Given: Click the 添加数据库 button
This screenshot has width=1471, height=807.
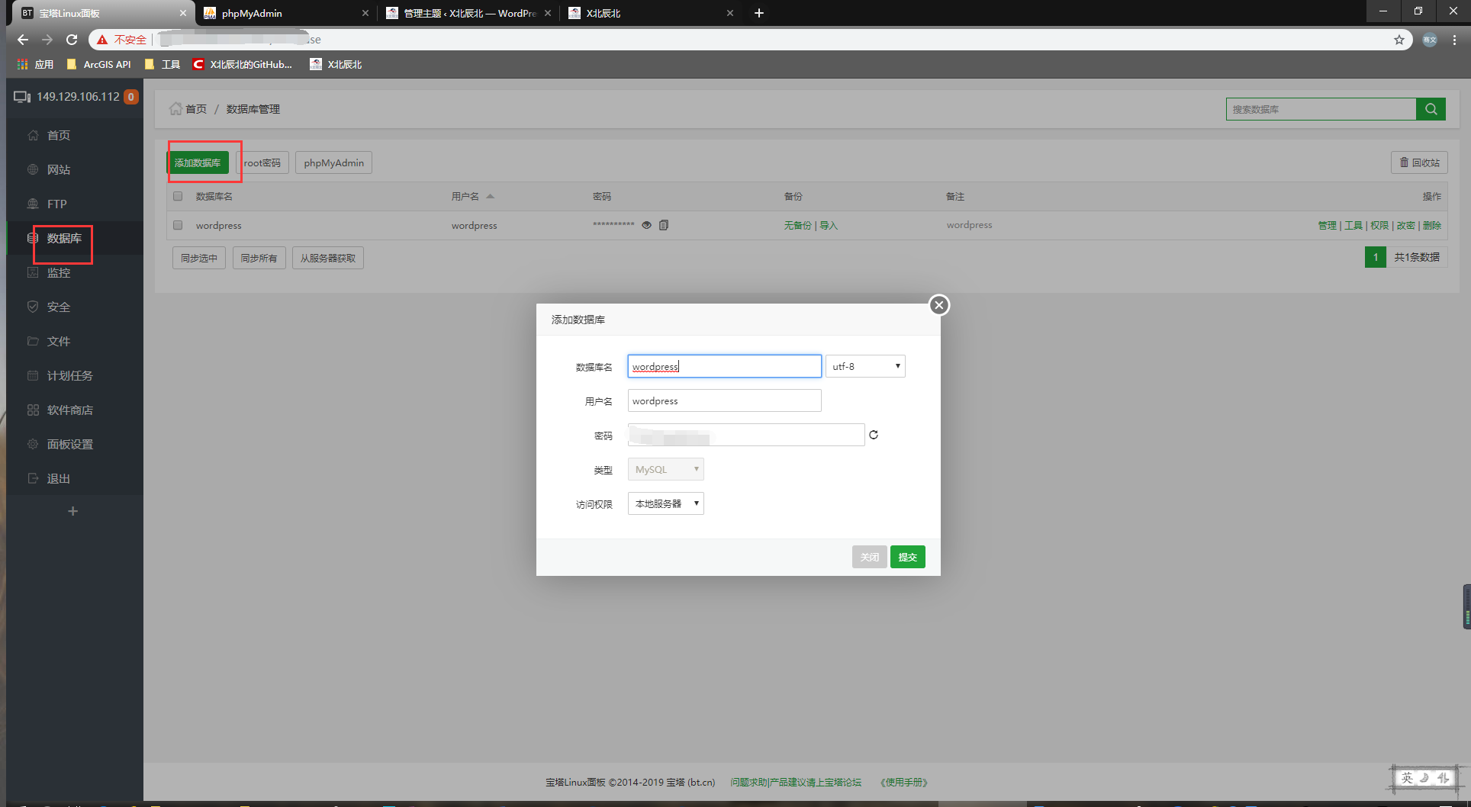Looking at the screenshot, I should [198, 162].
